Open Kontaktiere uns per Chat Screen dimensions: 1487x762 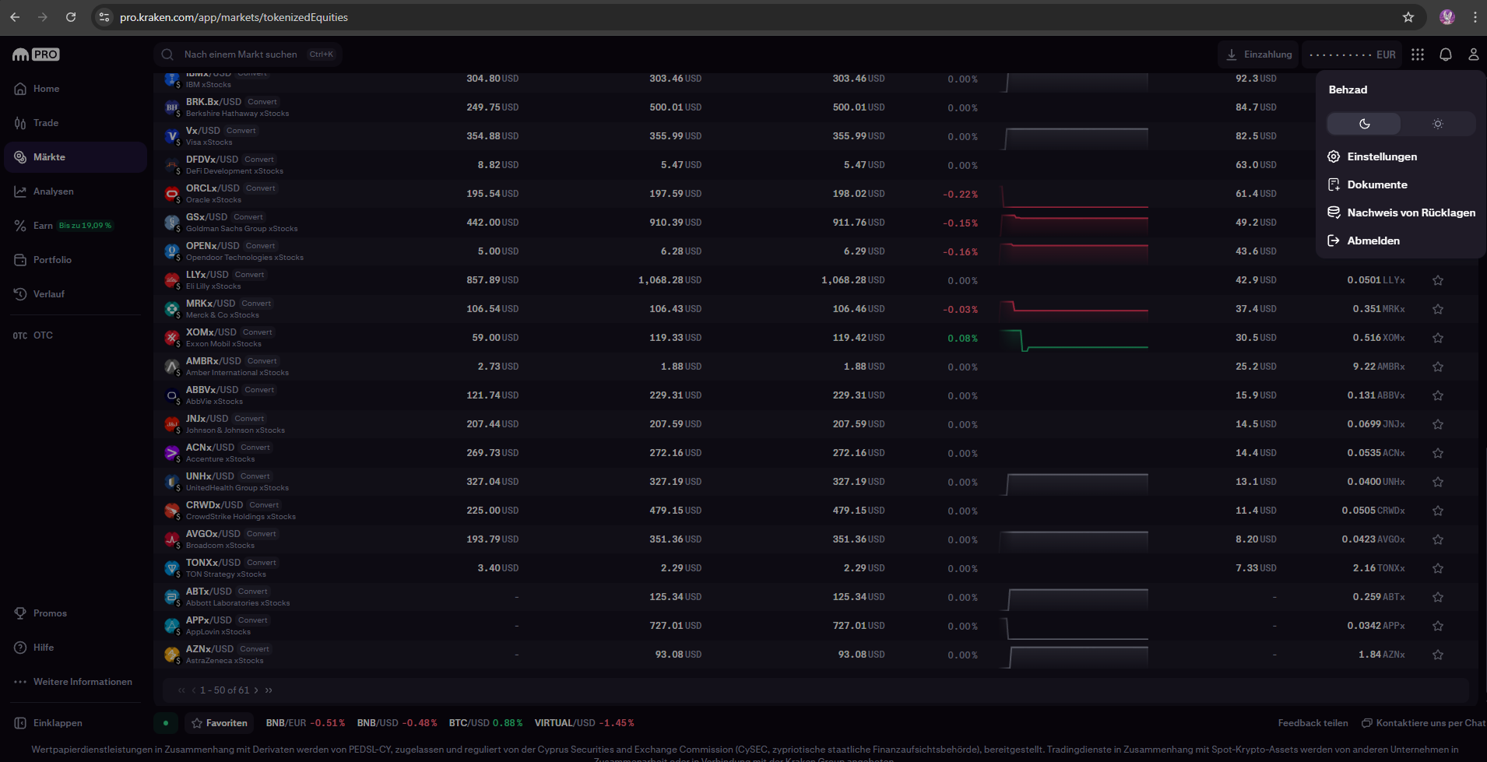click(x=1423, y=723)
